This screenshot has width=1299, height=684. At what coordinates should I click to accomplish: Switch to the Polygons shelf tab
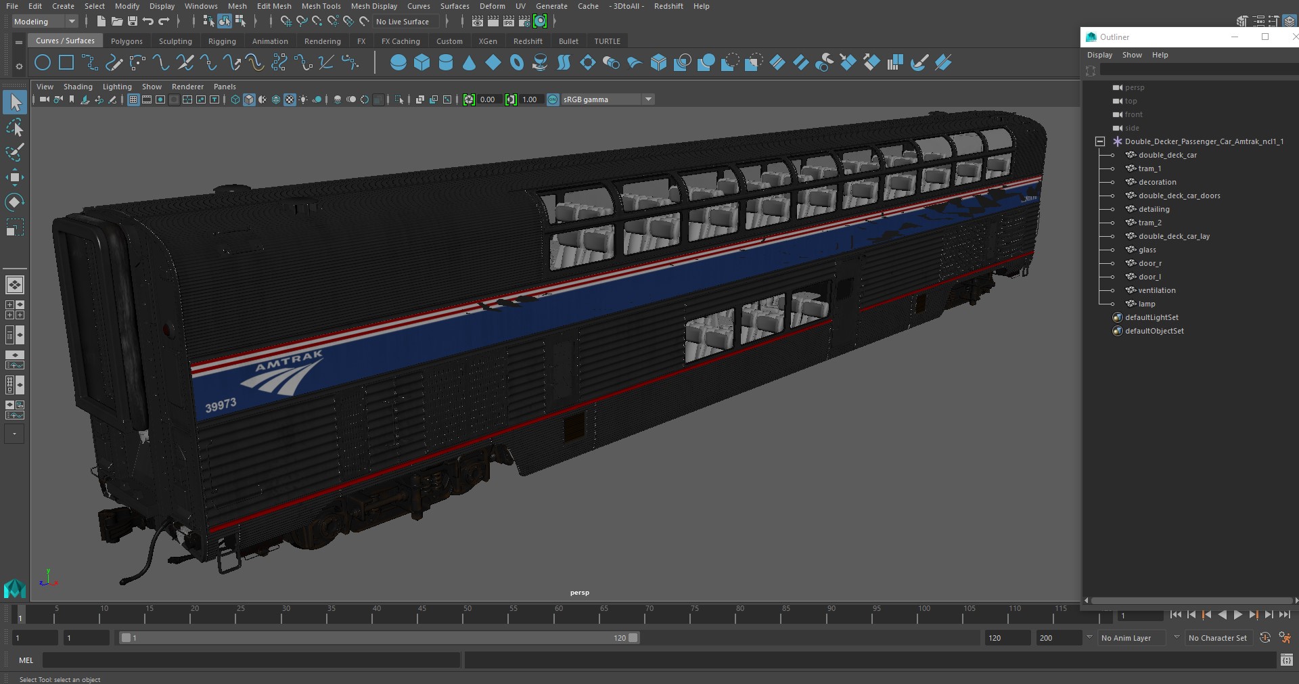pyautogui.click(x=127, y=41)
